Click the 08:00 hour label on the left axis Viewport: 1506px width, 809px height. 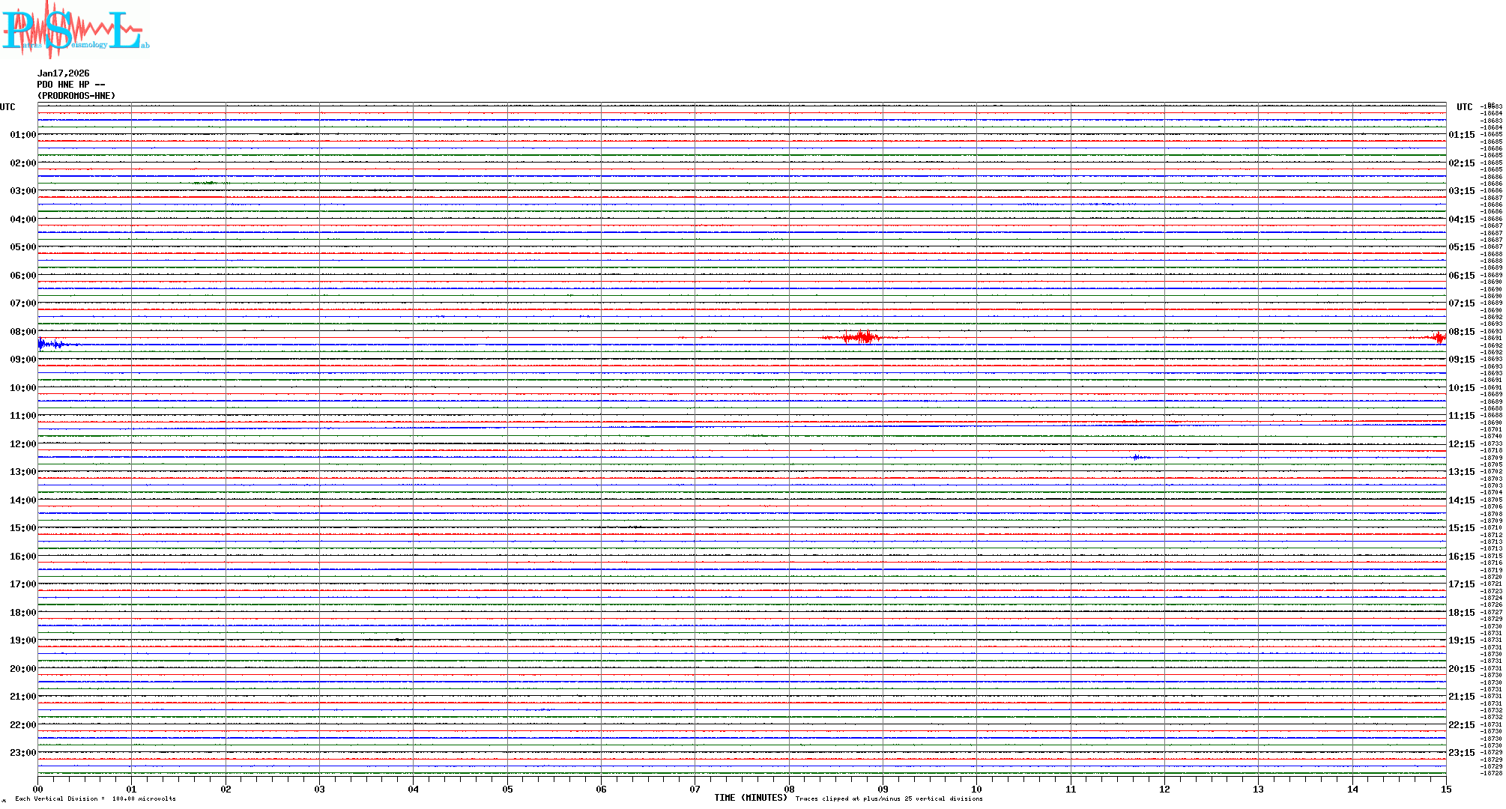click(22, 332)
